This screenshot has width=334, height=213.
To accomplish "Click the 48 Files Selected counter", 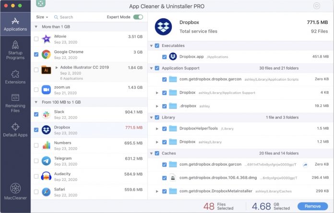I will coord(218,206).
